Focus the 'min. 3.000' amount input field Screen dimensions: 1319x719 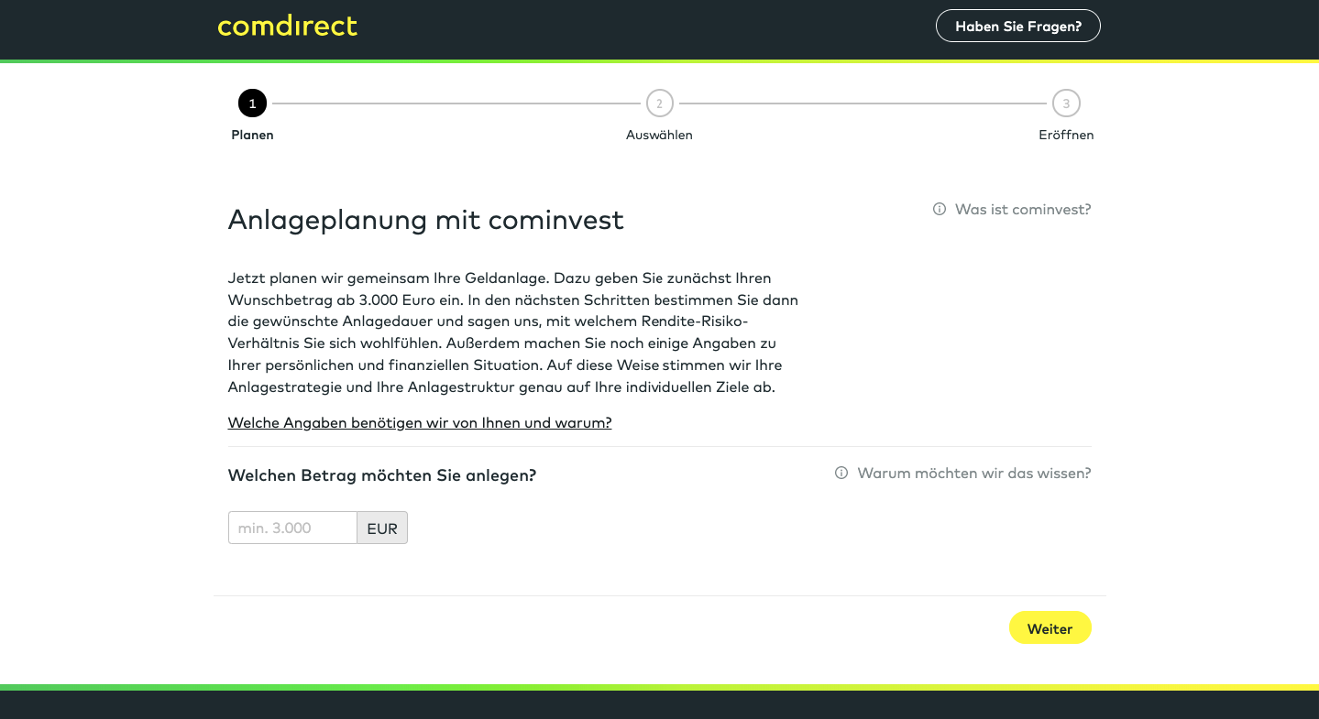(x=292, y=528)
